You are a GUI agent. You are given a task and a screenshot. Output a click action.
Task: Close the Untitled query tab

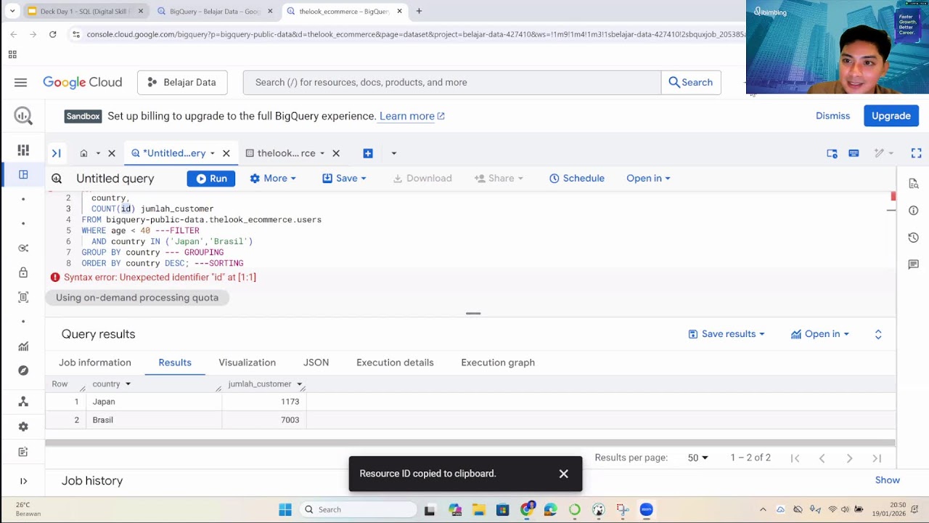226,153
